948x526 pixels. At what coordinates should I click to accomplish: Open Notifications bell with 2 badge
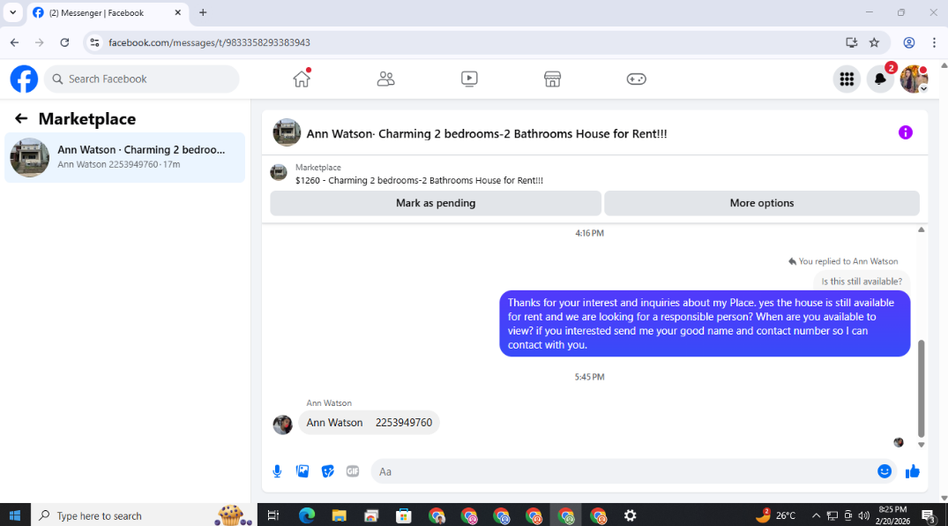point(880,79)
